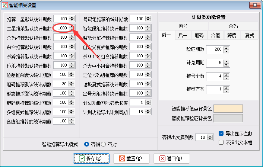Image resolution: width=263 pixels, height=167 pixels.
Task: Pick the 智能推荐验证背景色 gray swatch
Action: 228,118
